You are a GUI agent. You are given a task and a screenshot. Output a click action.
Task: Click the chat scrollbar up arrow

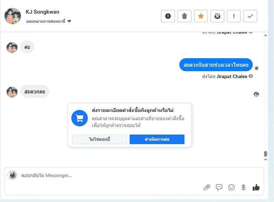tap(265, 35)
